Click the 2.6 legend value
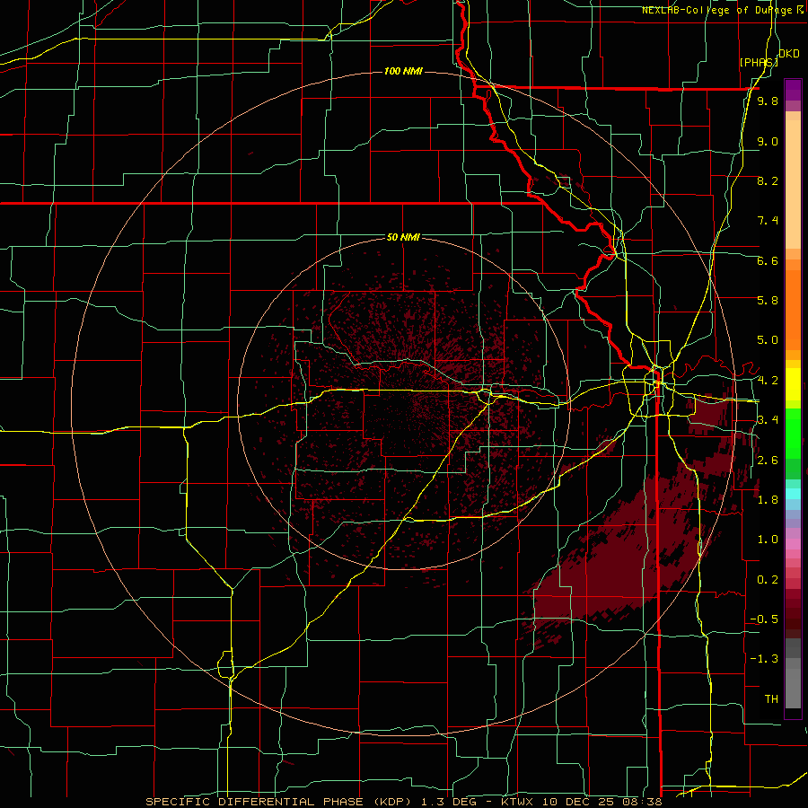 [x=768, y=461]
